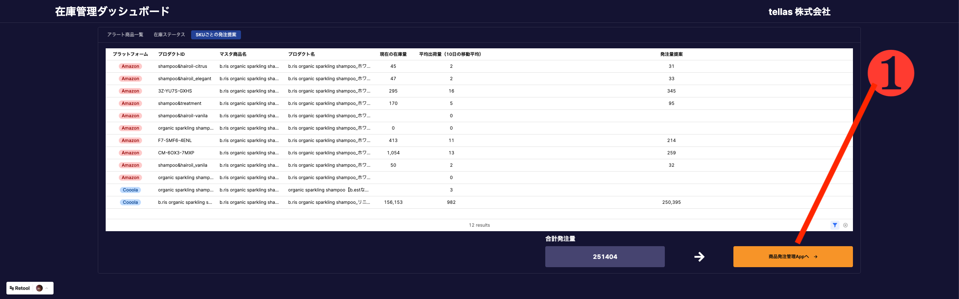Select the F7-SMF6-4ENL product ID cell
The width and height of the screenshot is (959, 299).
pyautogui.click(x=175, y=141)
